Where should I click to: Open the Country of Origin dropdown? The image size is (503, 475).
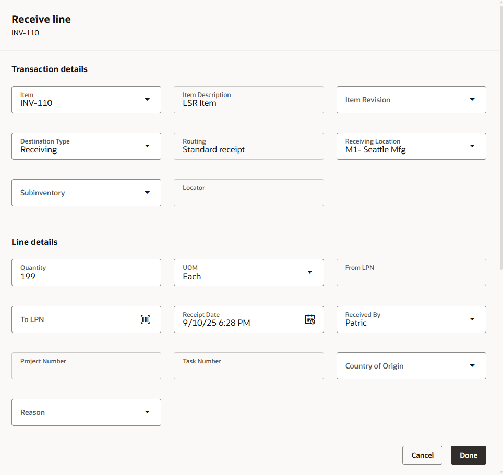[472, 365]
